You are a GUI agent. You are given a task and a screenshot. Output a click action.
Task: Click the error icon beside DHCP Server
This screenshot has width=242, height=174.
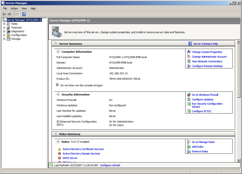[x=59, y=158]
